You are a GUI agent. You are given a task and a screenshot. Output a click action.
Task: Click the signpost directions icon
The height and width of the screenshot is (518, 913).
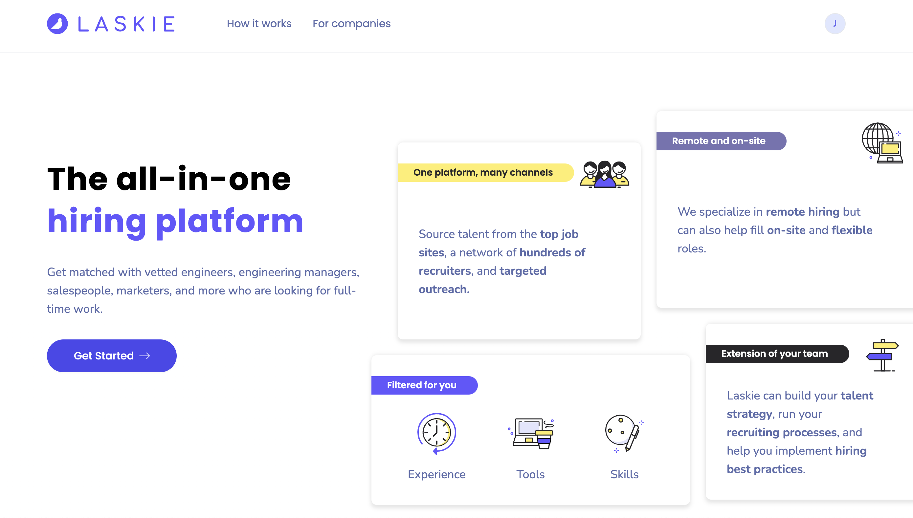pyautogui.click(x=882, y=355)
